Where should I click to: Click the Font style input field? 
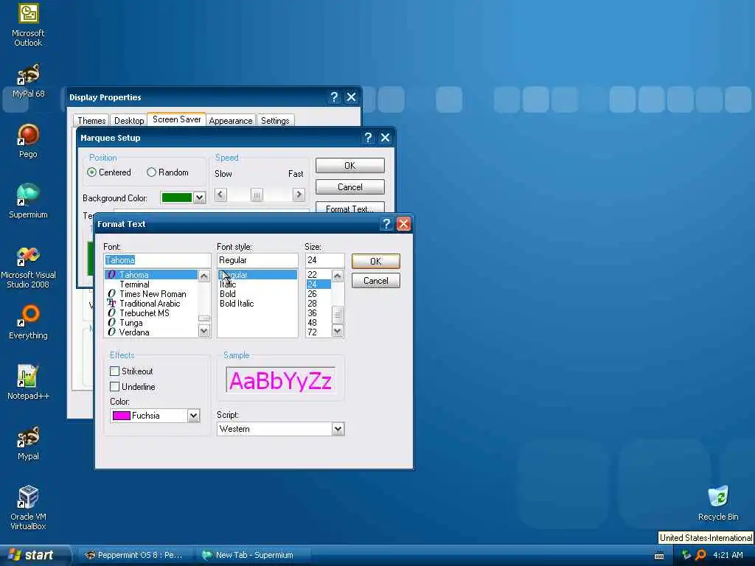[257, 260]
